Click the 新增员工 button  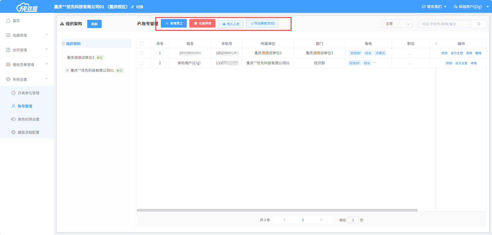click(174, 23)
